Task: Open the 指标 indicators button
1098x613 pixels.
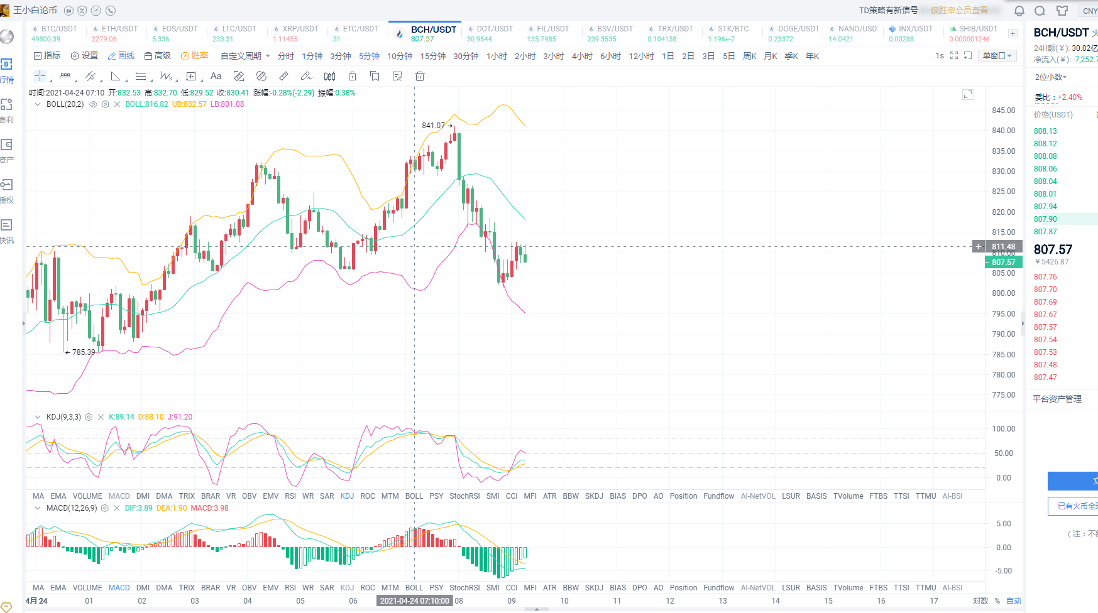Action: [x=47, y=56]
